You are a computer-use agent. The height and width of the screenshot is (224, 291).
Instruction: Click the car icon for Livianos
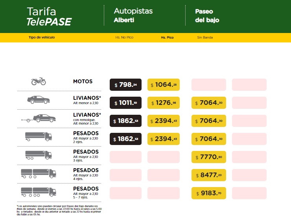(38, 100)
